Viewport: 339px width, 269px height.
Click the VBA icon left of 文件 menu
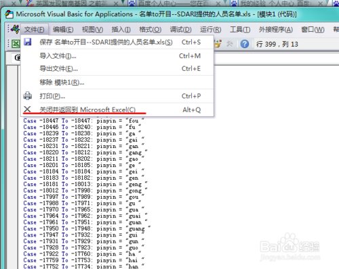point(15,29)
